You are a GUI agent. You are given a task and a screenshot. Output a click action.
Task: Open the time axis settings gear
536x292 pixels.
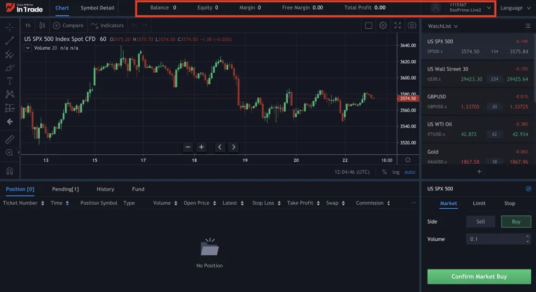408,160
